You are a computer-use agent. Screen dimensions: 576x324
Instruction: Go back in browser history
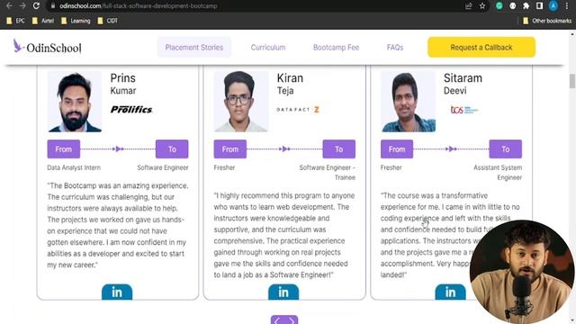coord(9,6)
